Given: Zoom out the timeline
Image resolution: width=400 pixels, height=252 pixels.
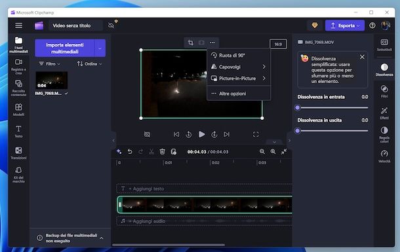Looking at the screenshot, I should point(262,152).
